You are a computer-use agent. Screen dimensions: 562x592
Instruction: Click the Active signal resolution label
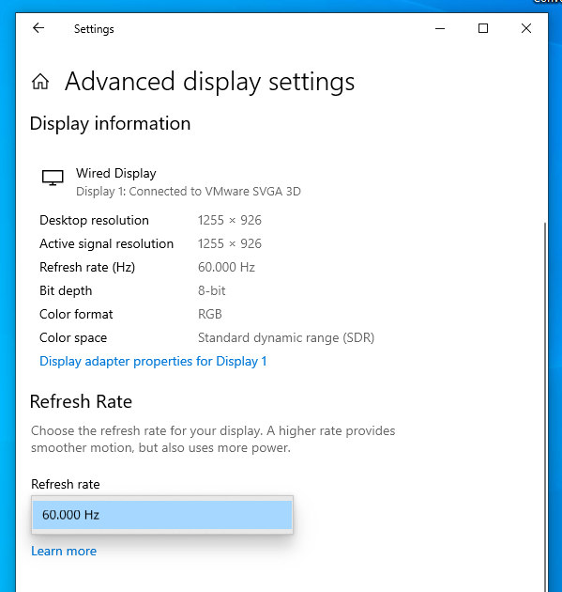coord(107,244)
